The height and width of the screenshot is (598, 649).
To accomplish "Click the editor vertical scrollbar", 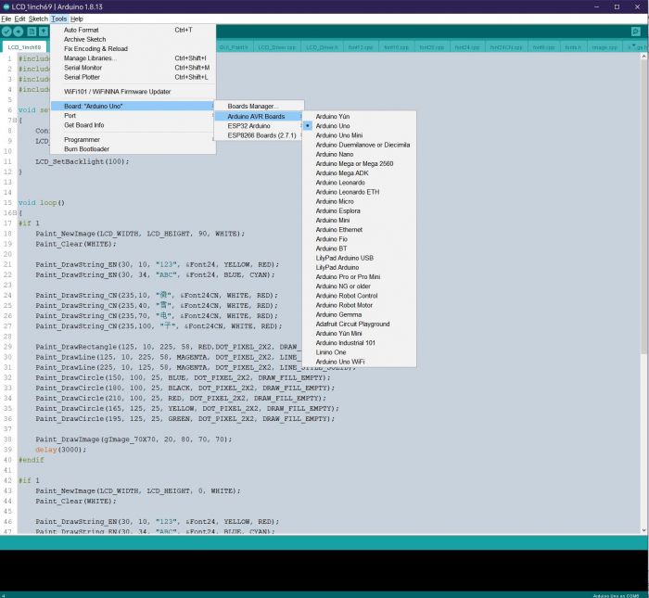I will pyautogui.click(x=643, y=206).
